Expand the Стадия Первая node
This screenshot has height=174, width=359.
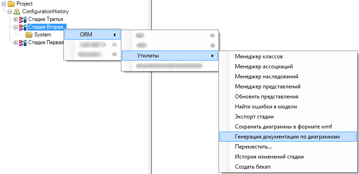(16, 42)
